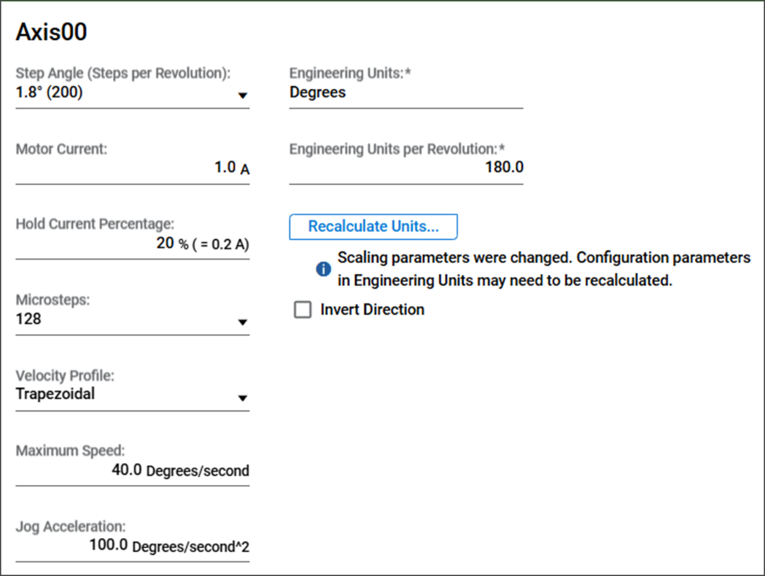765x576 pixels.
Task: Select the Engineering Units per Revolution value 180.0
Action: point(504,167)
